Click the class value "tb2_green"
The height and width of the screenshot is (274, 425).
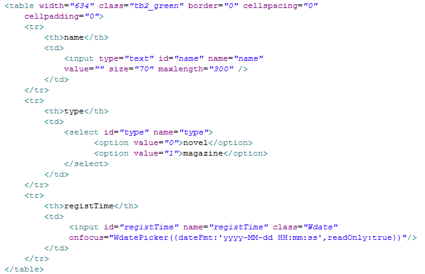point(157,6)
